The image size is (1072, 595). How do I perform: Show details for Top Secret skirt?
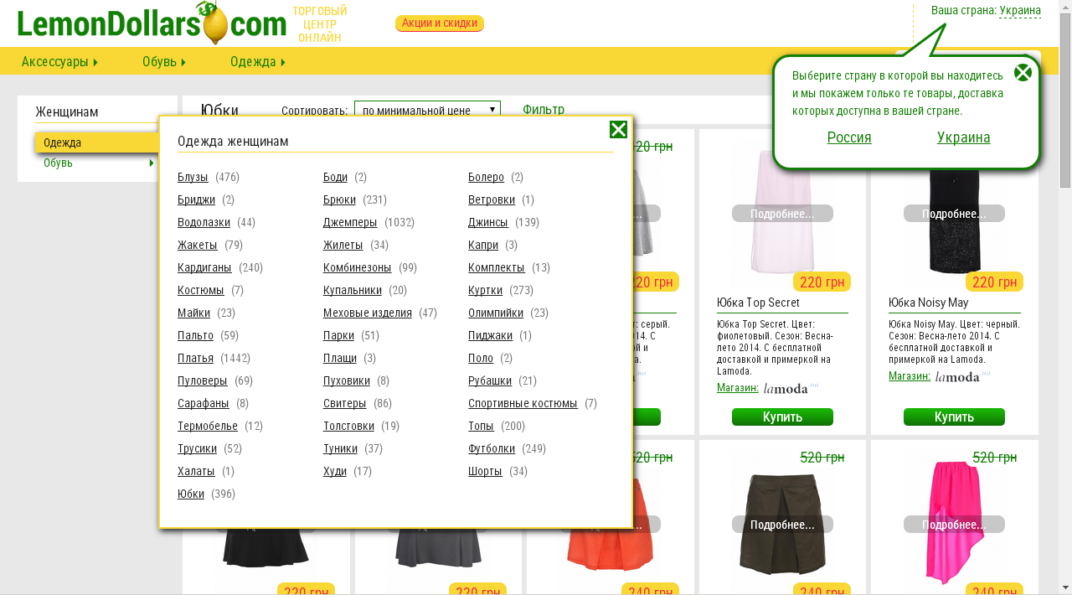(x=782, y=214)
